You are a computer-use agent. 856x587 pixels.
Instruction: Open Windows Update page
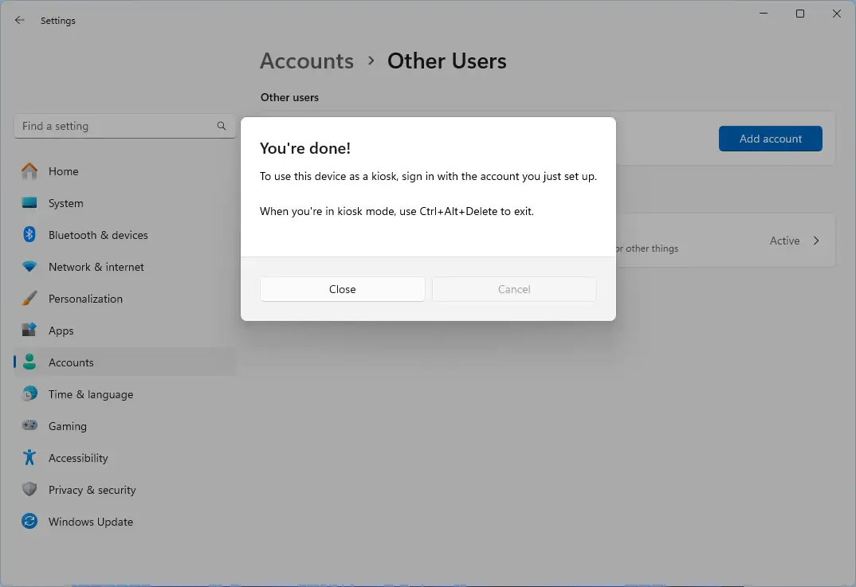click(x=125, y=522)
